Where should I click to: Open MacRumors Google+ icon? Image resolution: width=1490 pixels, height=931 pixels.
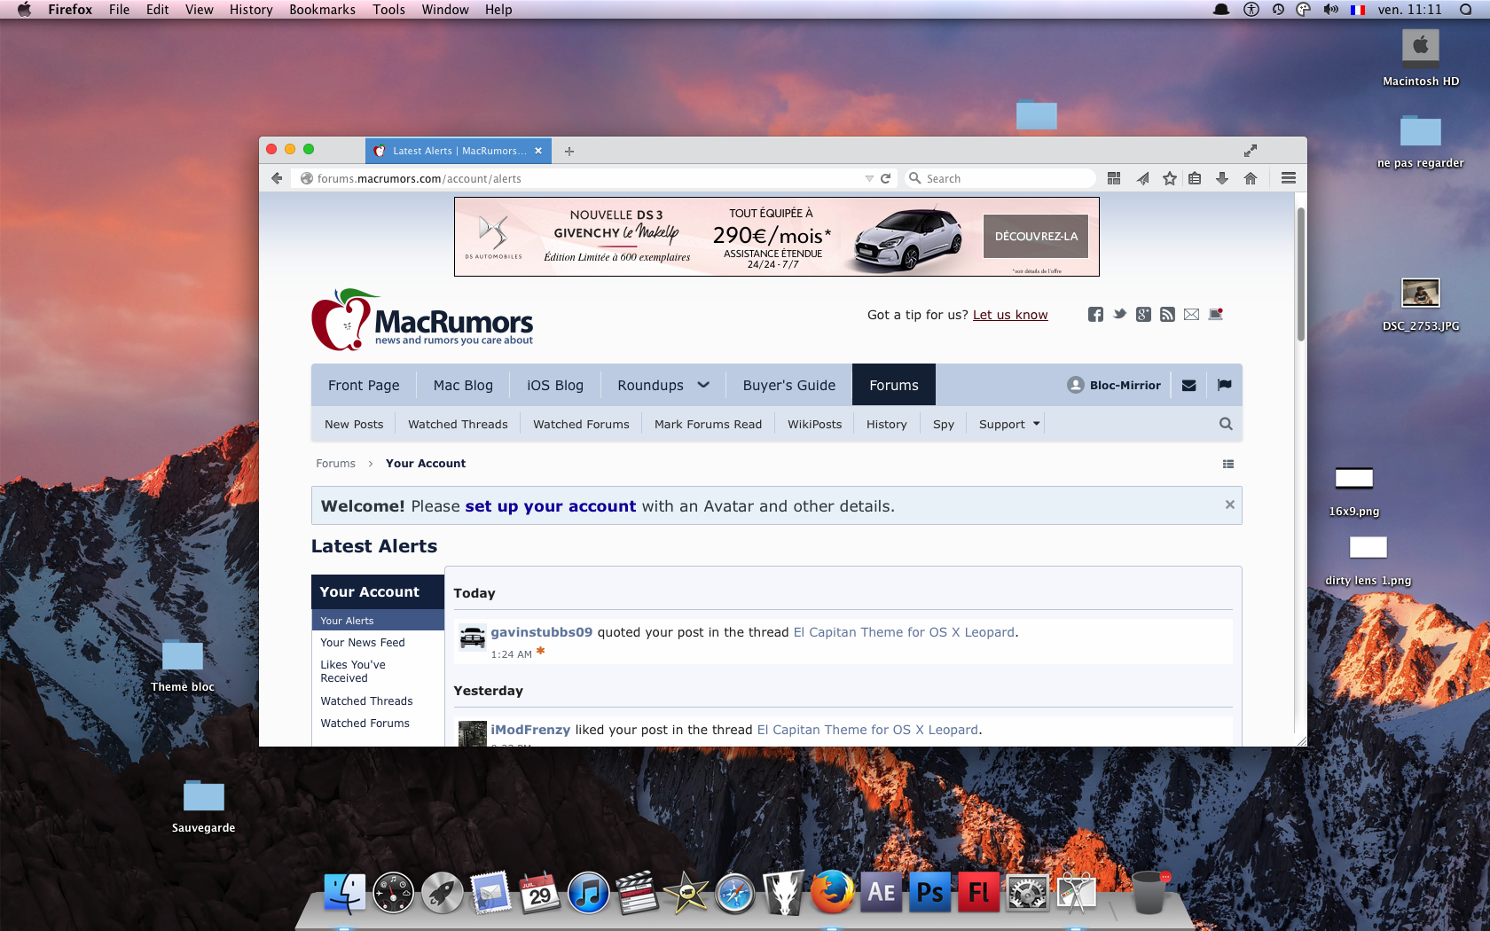coord(1143,314)
